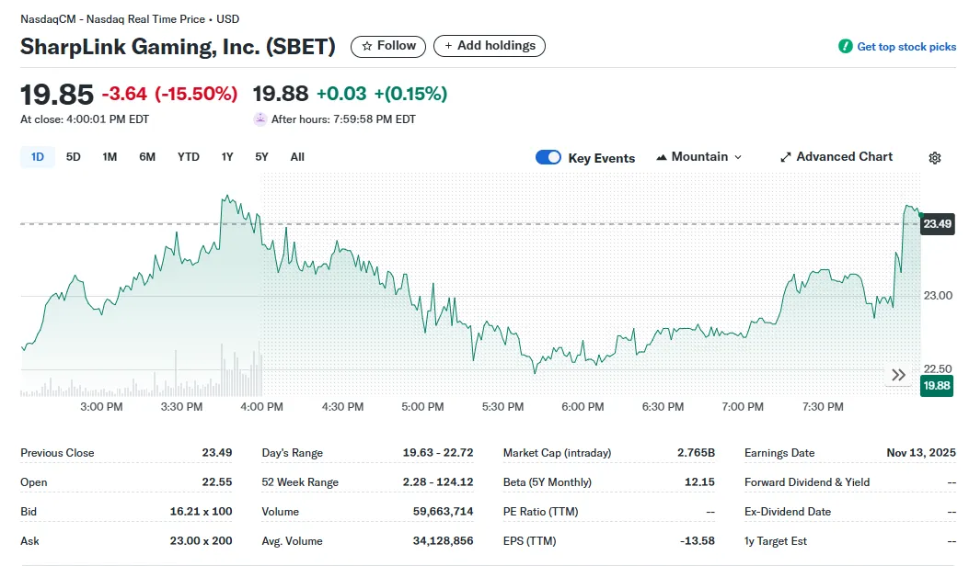Viewport: 969px width, 566px height.
Task: Open the Mountain chart type dropdown
Action: [699, 157]
